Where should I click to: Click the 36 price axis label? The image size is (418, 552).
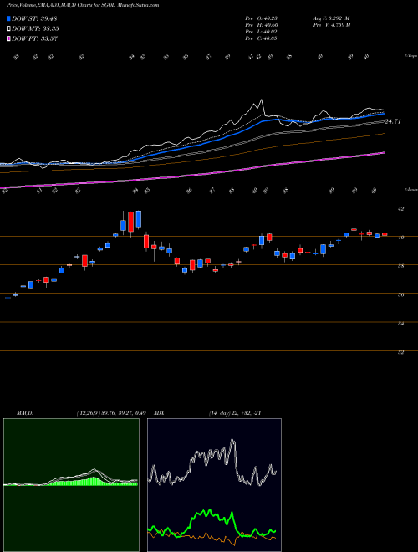click(x=400, y=295)
